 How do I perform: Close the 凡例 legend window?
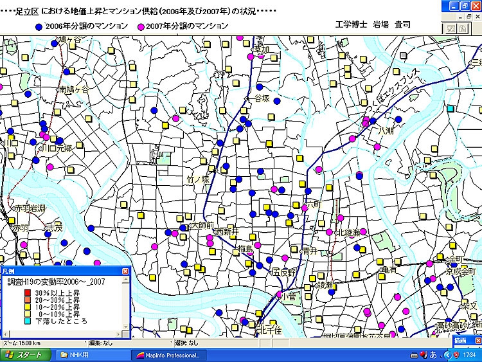pyautogui.click(x=125, y=272)
